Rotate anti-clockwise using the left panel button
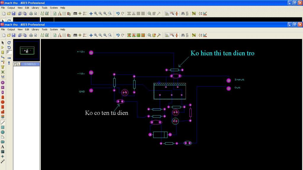Screen dimensions: 303x170 pyautogui.click(x=9, y=48)
